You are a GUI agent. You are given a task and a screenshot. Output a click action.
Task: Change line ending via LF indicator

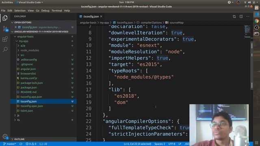180,144
